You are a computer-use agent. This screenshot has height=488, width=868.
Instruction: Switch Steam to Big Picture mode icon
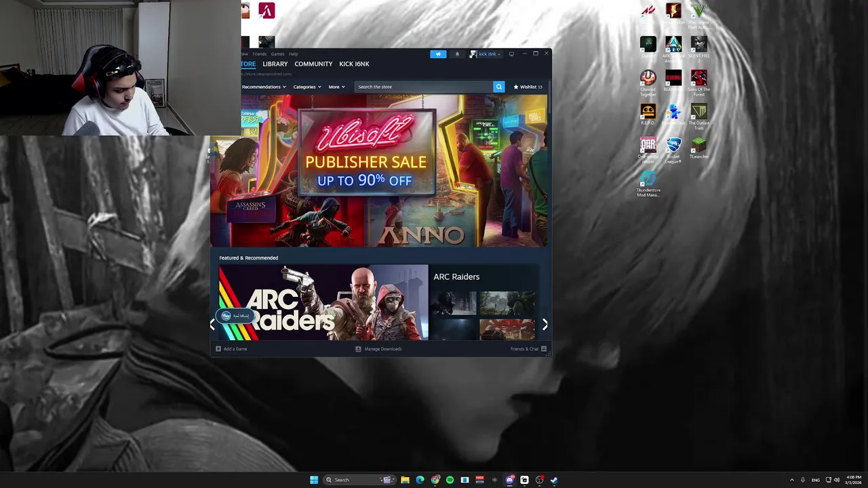click(511, 54)
